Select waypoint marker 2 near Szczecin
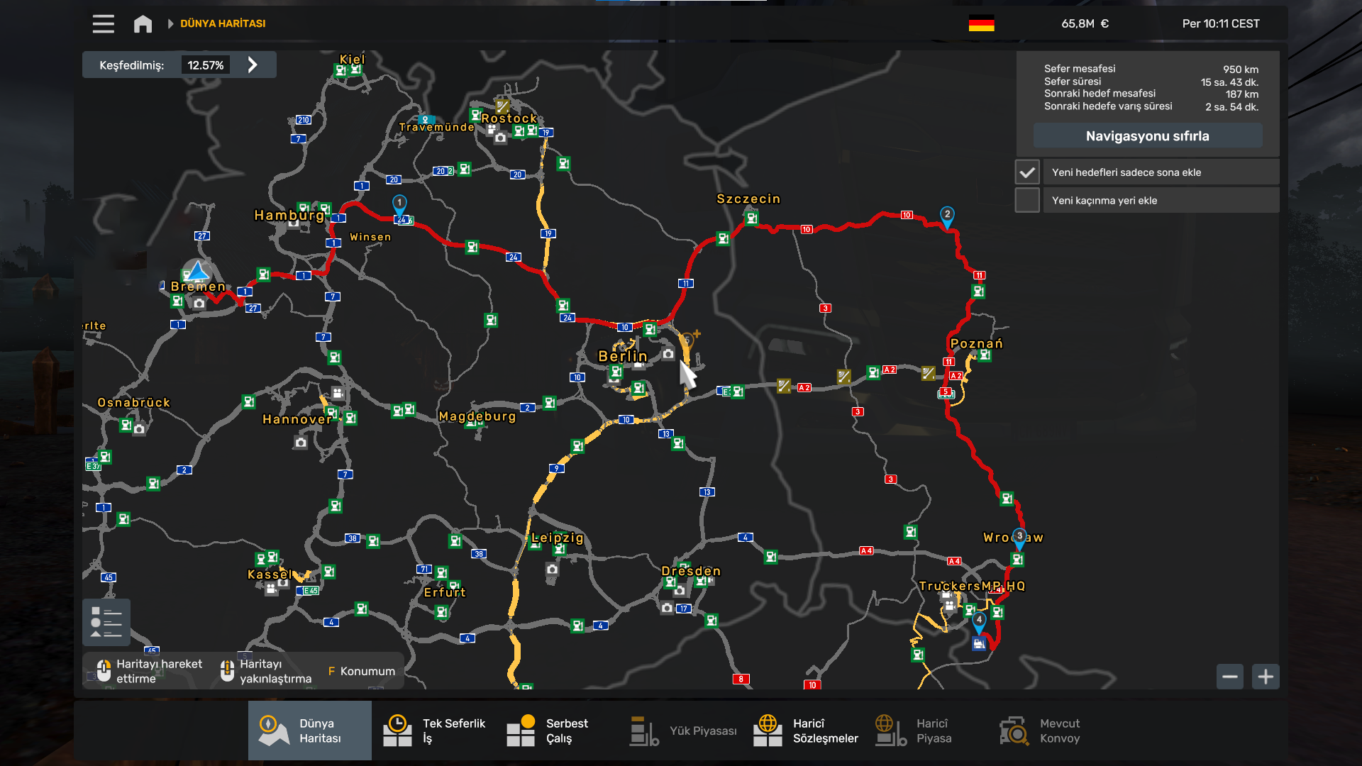This screenshot has height=766, width=1362. 947,215
